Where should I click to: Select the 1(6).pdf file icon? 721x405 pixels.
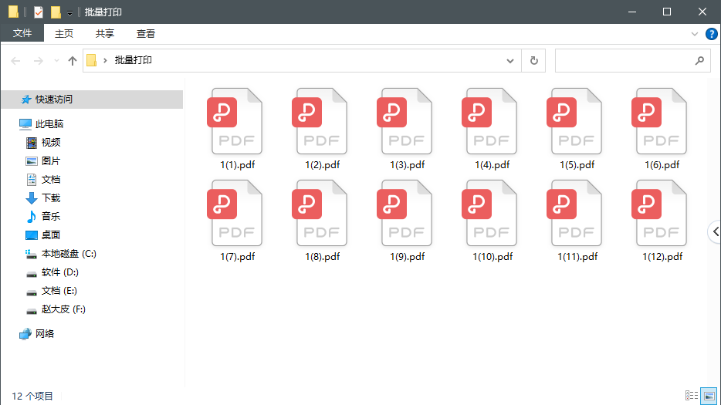point(659,121)
